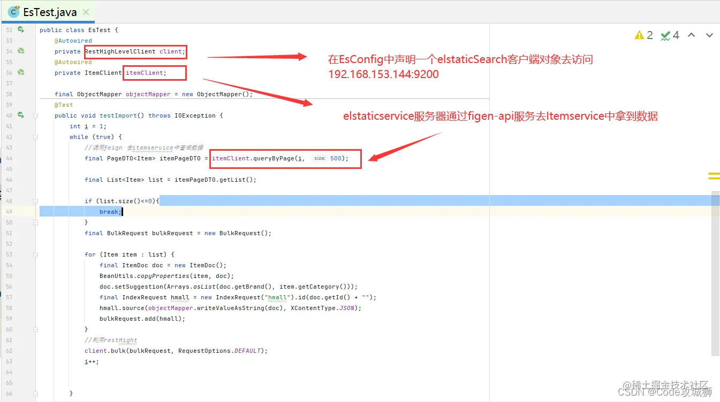Click 'list.size()<=0' condition
This screenshot has height=402, width=720.
pyautogui.click(x=126, y=201)
